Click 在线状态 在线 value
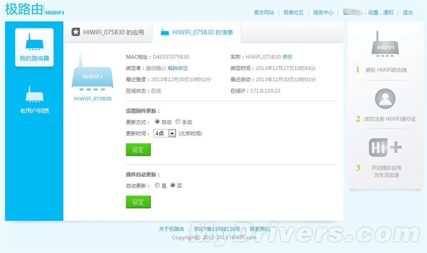The width and height of the screenshot is (427, 253). click(x=156, y=91)
